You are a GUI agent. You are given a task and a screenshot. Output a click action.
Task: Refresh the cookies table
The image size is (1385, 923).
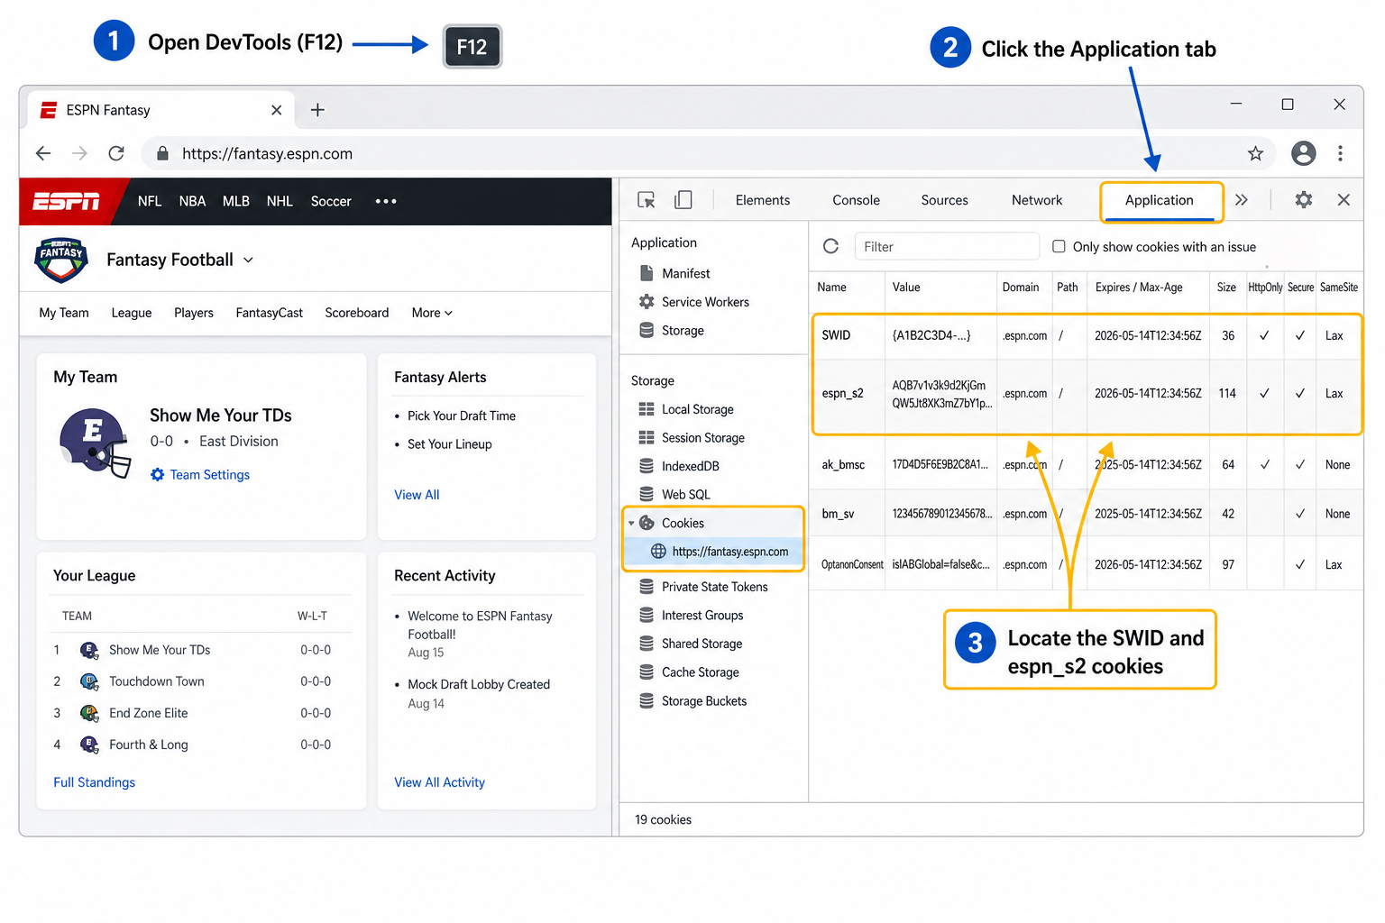pos(831,246)
